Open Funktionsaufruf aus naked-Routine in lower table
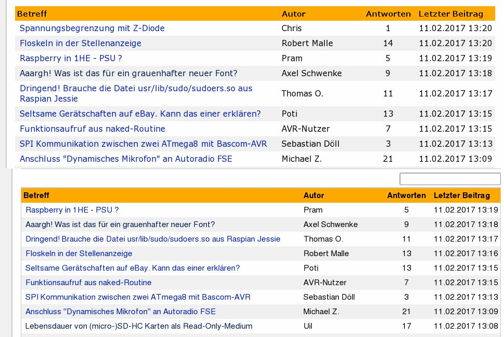Viewport: 504px width, 337px height. pyautogui.click(x=88, y=283)
